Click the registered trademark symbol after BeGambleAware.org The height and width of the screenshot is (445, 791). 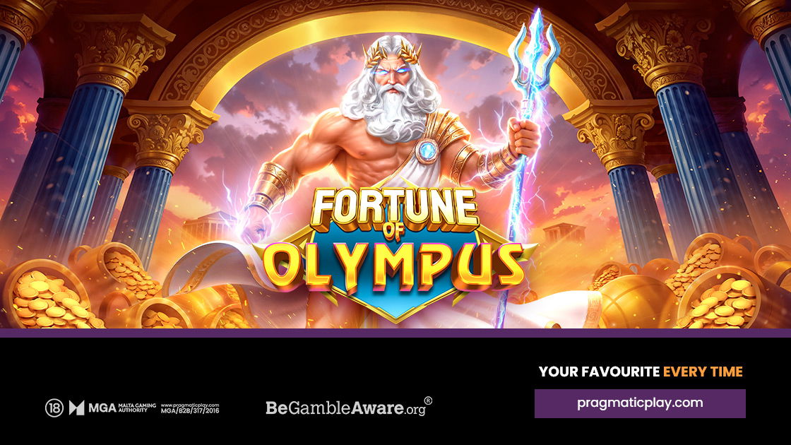[x=428, y=400]
